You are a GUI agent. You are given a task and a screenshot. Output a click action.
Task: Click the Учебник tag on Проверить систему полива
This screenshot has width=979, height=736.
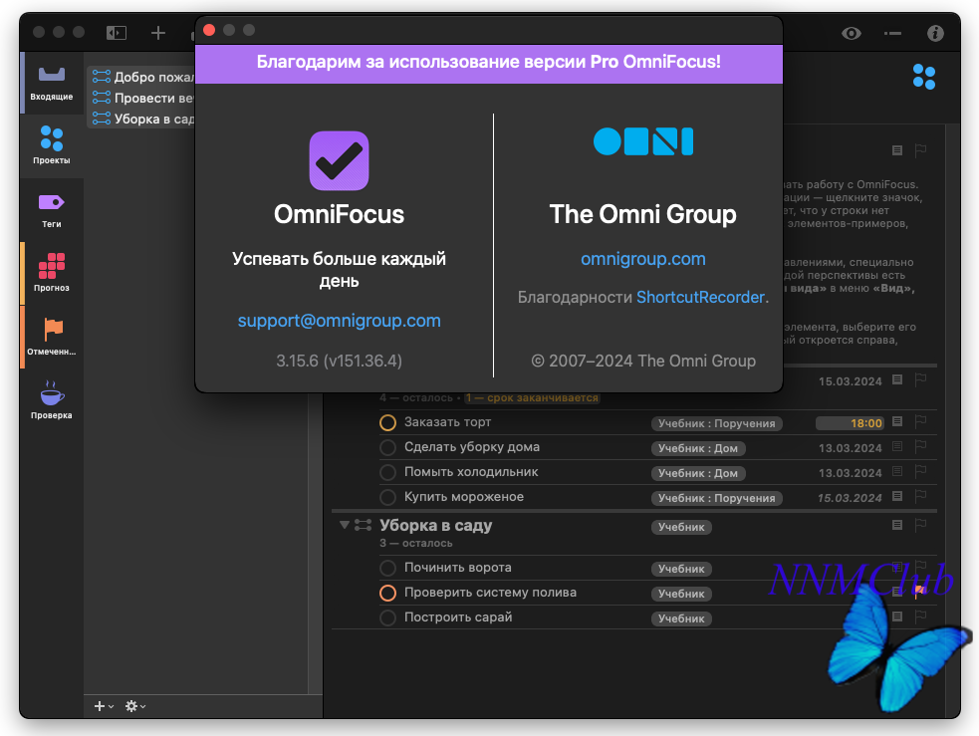681,594
